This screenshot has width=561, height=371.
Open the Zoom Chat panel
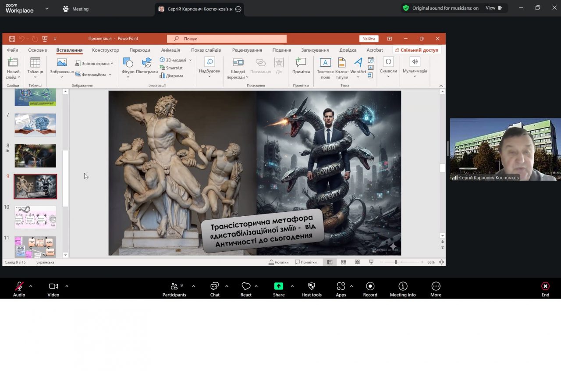click(x=215, y=286)
